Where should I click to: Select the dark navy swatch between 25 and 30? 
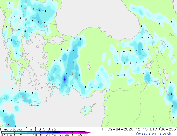[56, 132]
